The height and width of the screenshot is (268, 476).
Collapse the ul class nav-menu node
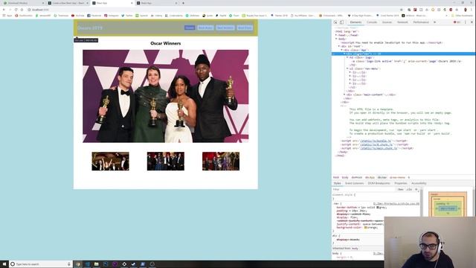347,68
